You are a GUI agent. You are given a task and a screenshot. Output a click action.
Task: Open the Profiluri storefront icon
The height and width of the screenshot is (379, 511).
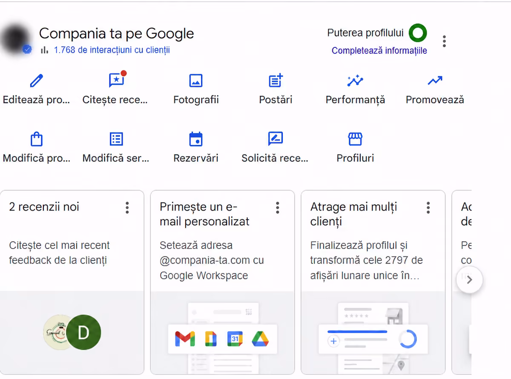tap(355, 139)
